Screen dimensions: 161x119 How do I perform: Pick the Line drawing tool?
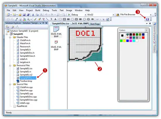click(47, 19)
